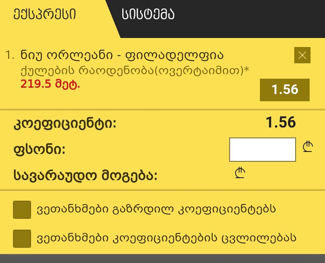The width and height of the screenshot is (325, 263).
Task: Click the total coefficient value 1.56
Action: pos(281,122)
